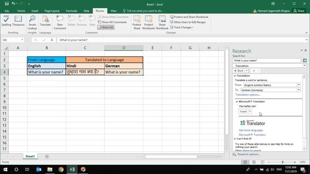Viewport: 310px width, 174px height.
Task: Toggle Show Ink
Action: (106, 27)
